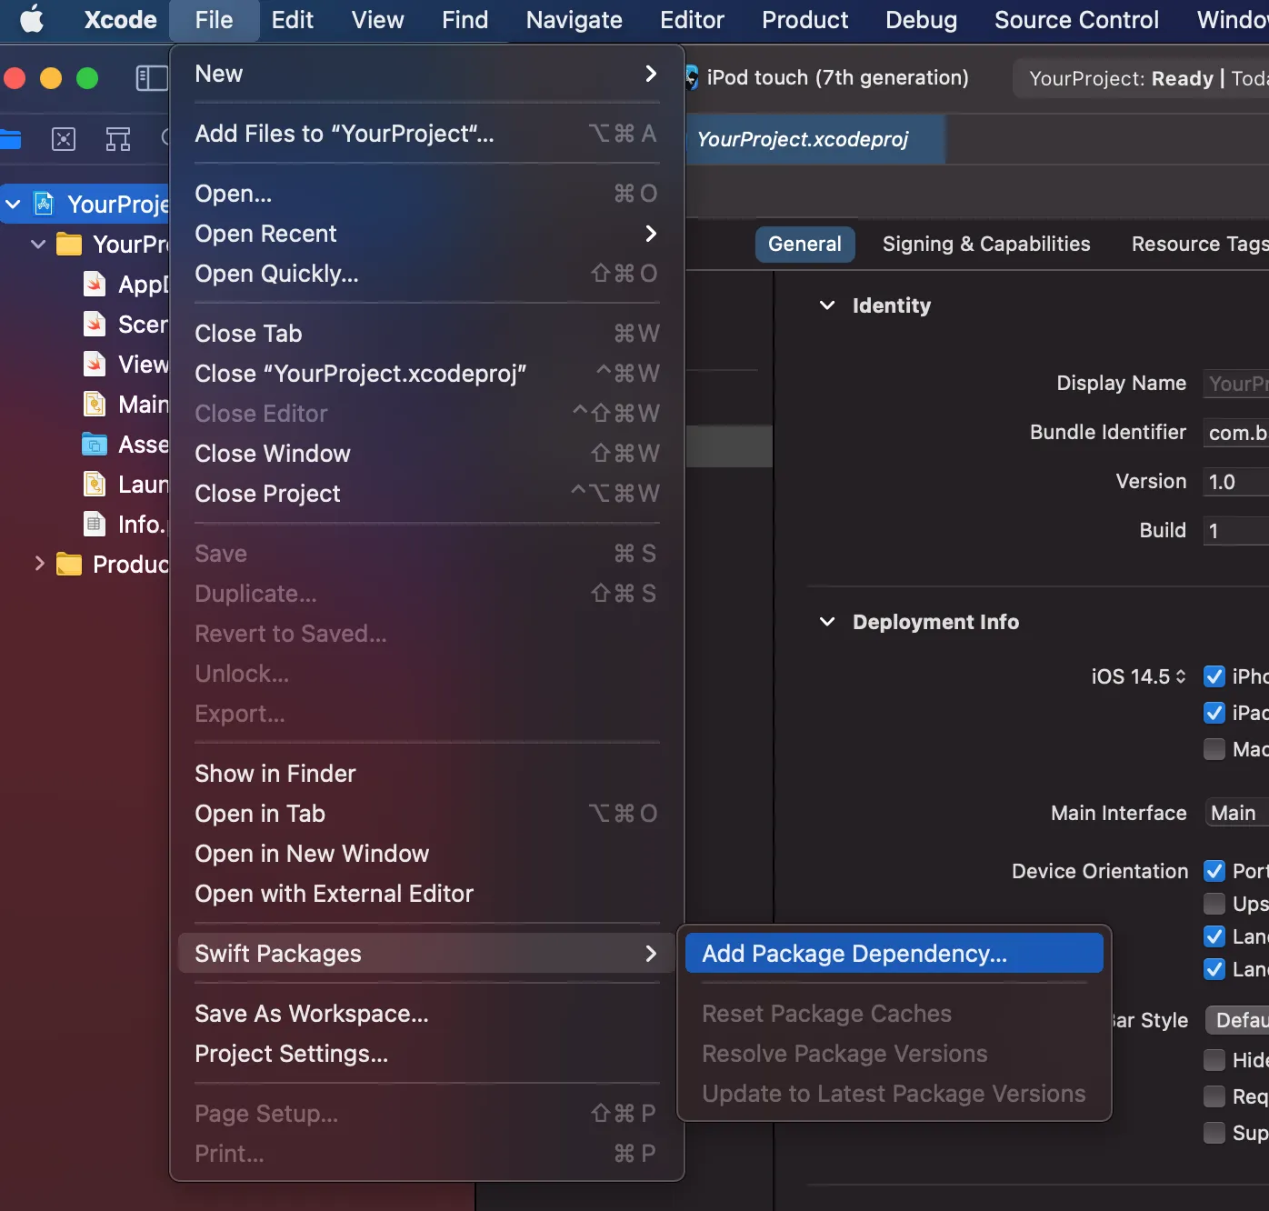Click the Build number field
Screen dimensions: 1269x1211
1235,531
